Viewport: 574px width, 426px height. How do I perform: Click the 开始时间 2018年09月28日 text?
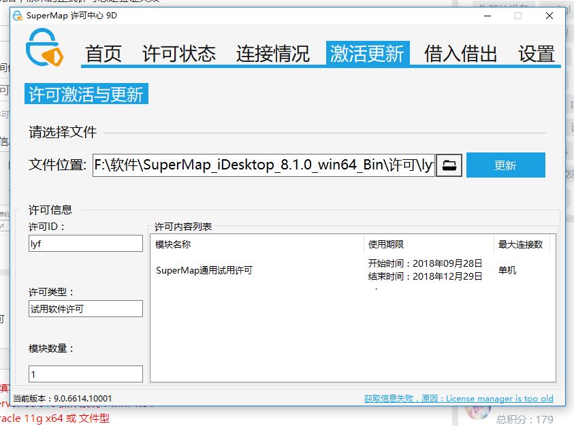(x=425, y=263)
